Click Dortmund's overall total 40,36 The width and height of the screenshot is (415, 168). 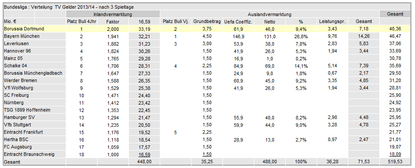point(395,29)
